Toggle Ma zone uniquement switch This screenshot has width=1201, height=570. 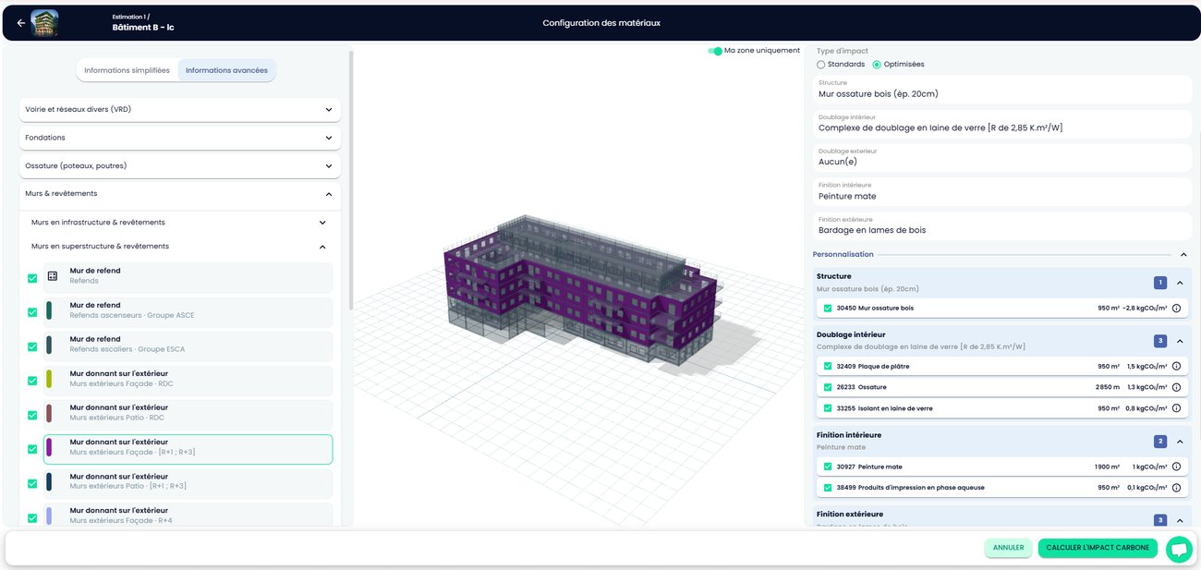point(715,51)
